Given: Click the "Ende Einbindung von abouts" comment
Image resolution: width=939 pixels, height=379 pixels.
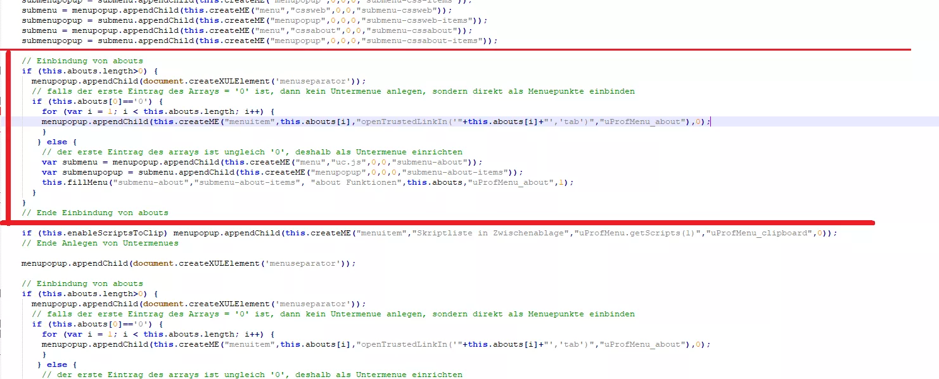Looking at the screenshot, I should [95, 213].
